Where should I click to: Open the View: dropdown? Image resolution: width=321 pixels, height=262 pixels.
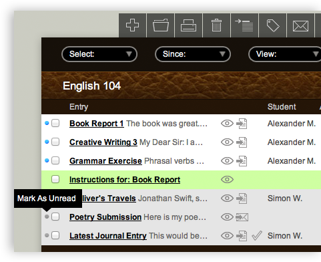(x=285, y=54)
